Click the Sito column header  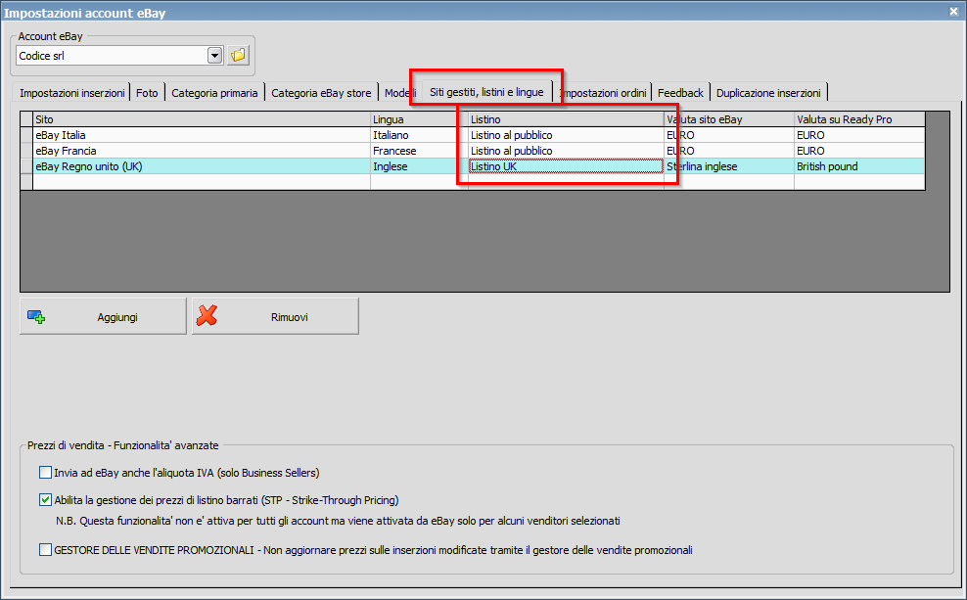point(201,119)
